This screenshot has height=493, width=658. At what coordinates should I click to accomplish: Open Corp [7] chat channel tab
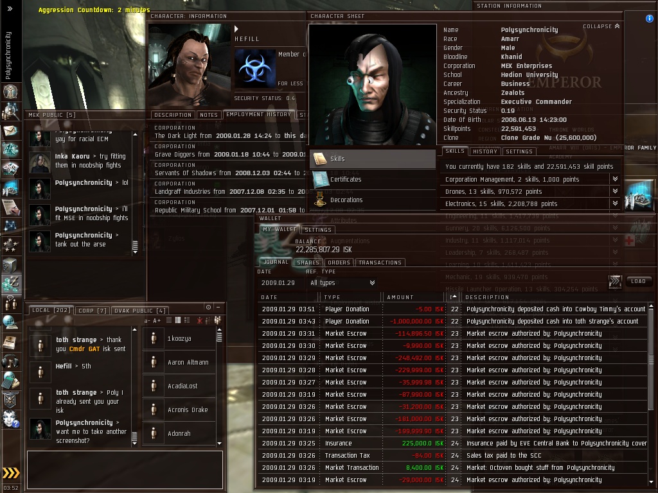(x=93, y=311)
